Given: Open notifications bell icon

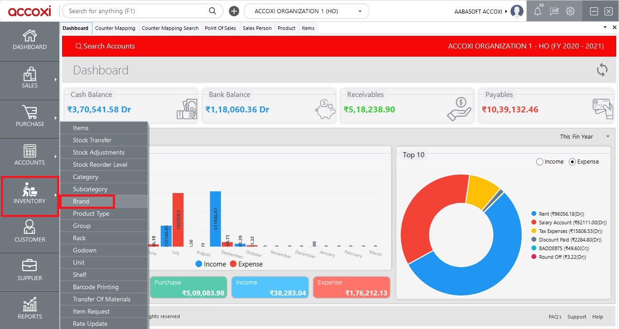Looking at the screenshot, I should 537,11.
